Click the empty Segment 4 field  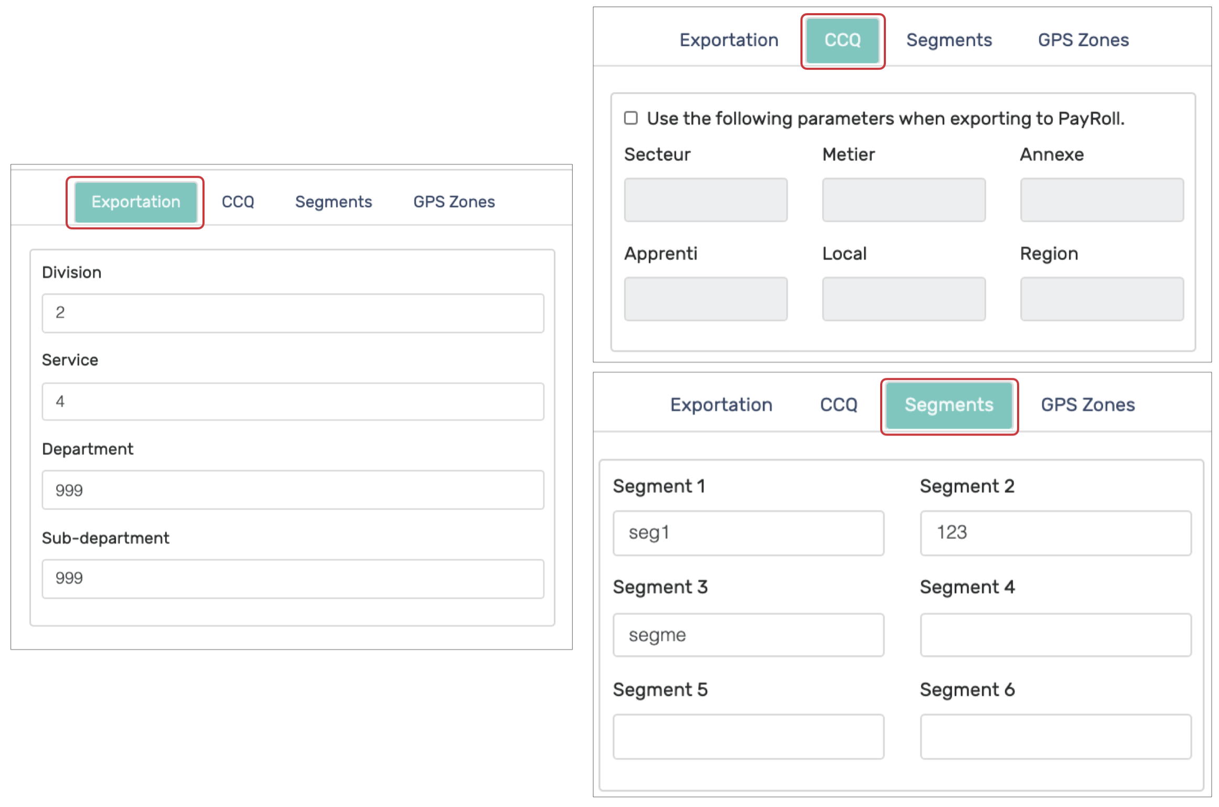[1055, 635]
